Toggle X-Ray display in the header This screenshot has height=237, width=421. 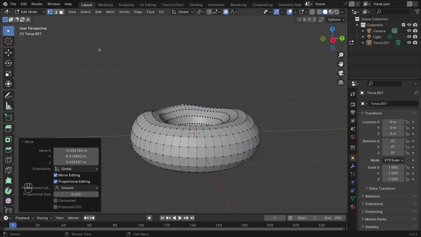tap(312, 12)
